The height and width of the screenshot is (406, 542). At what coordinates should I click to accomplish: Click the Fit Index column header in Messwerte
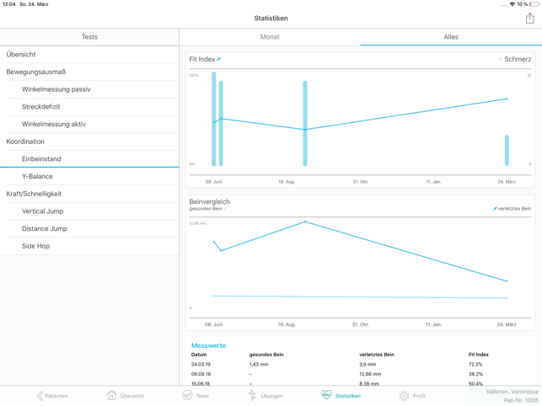click(x=479, y=355)
